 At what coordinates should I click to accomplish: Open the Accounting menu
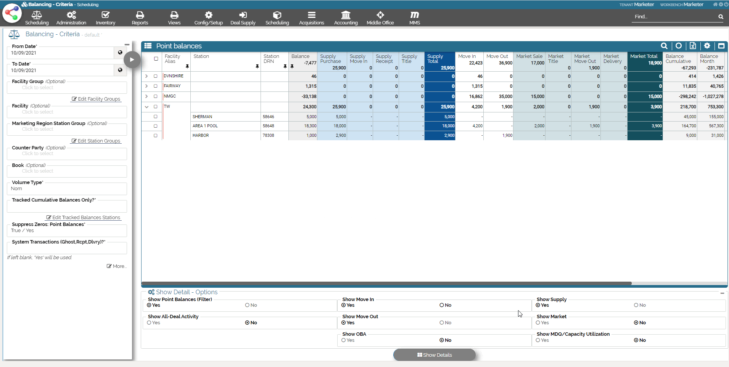(346, 18)
